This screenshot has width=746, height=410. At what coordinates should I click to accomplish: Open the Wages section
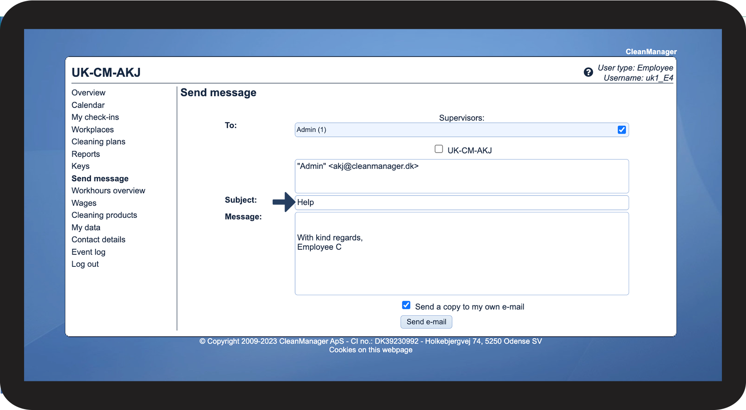(84, 203)
